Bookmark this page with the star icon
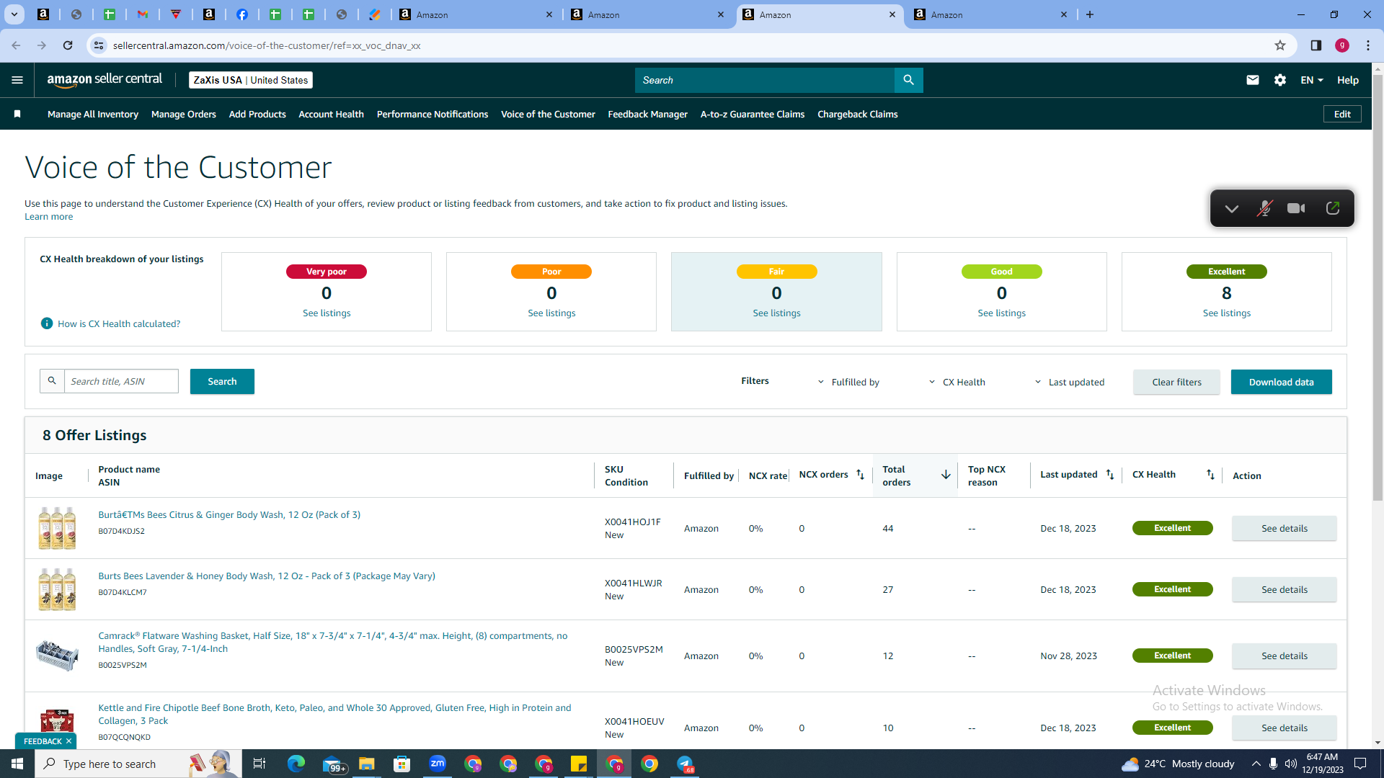 coord(1280,45)
